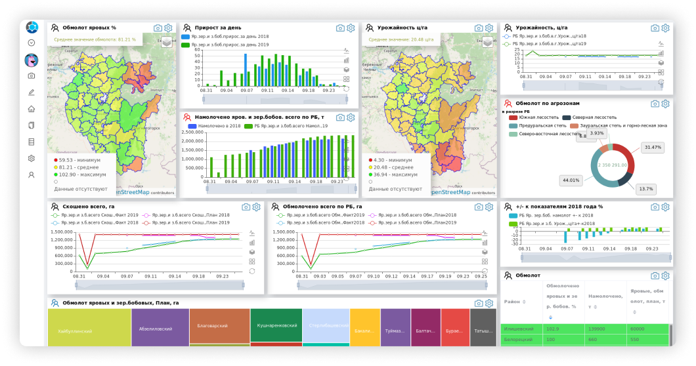Open the home icon in the sidebar

[31, 109]
